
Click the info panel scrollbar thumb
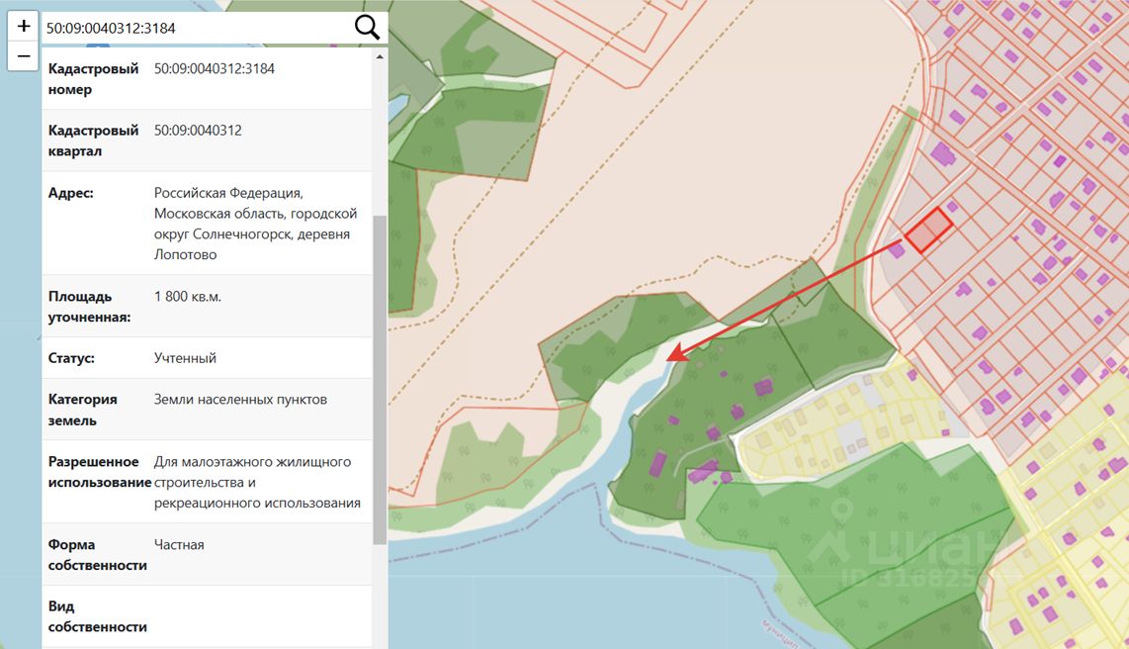380,380
